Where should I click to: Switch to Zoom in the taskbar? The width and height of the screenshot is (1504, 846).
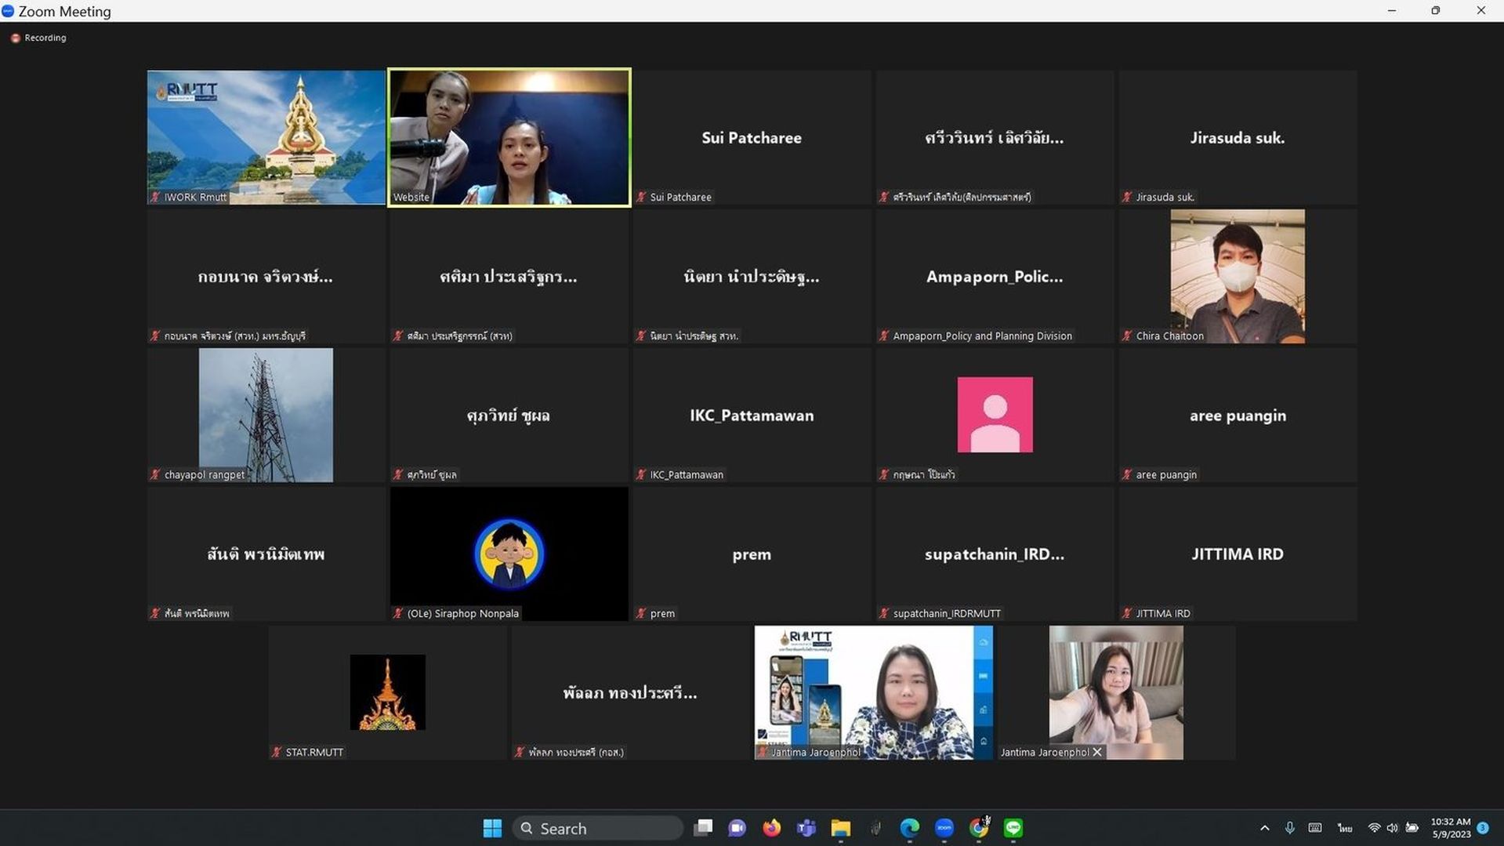(944, 828)
